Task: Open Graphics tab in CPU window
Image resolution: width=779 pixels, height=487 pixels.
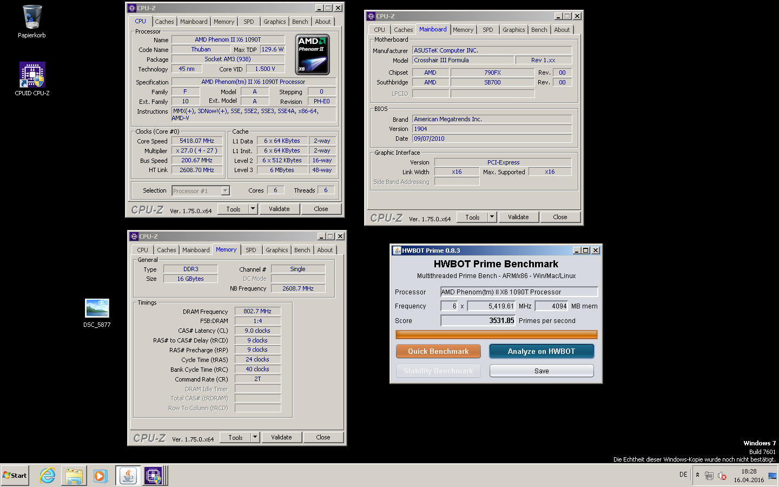Action: [275, 22]
